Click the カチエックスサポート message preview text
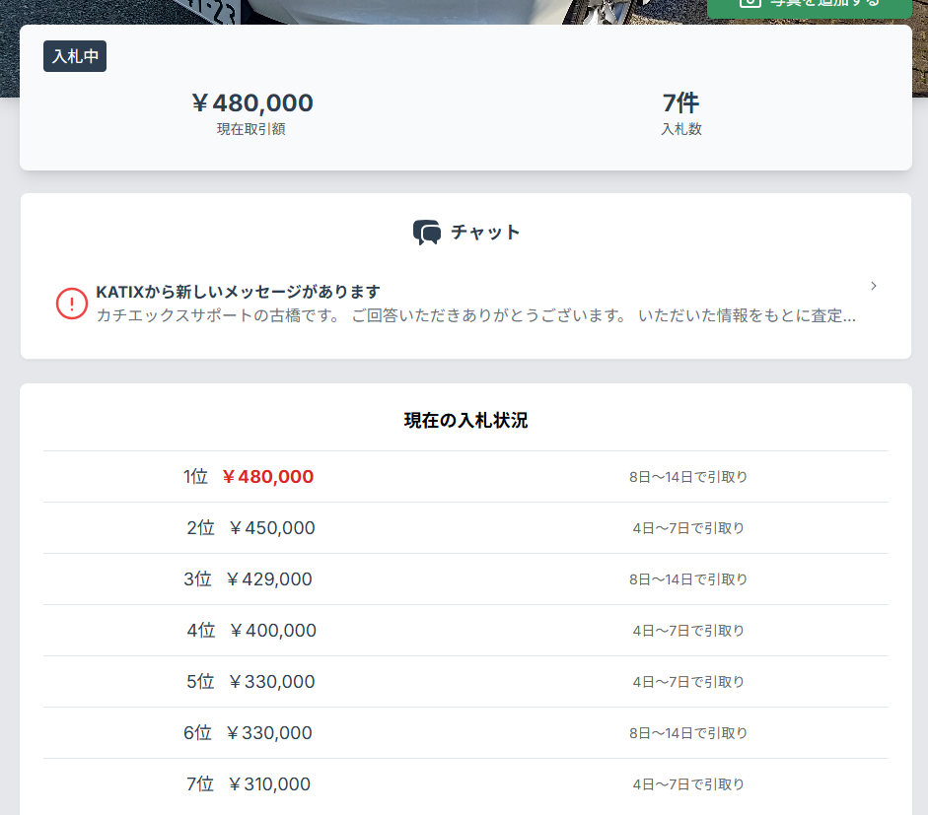Viewport: 928px width, 815px height. [475, 315]
